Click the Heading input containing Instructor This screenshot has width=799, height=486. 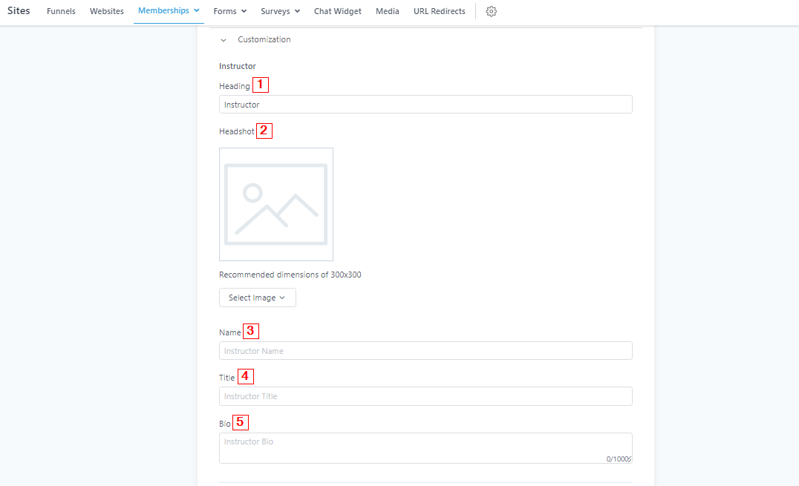click(x=425, y=105)
